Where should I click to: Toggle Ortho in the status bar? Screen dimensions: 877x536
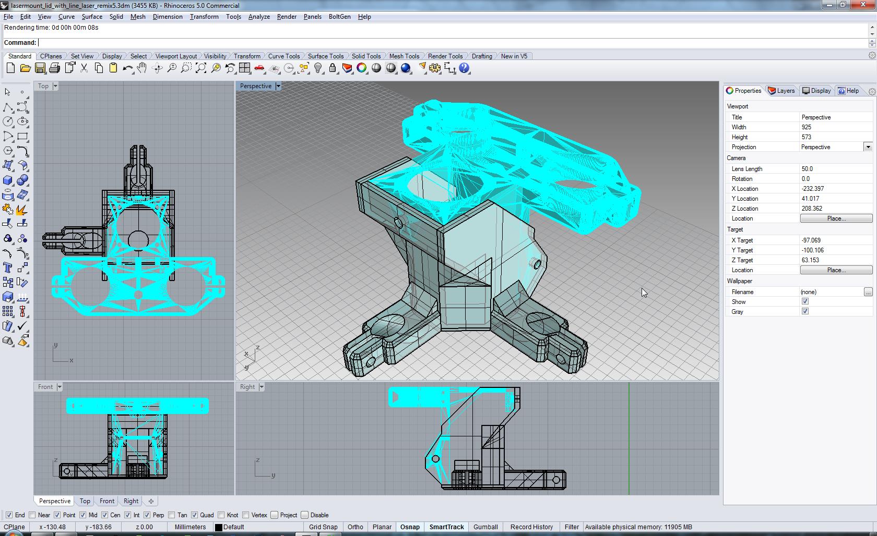coord(355,527)
